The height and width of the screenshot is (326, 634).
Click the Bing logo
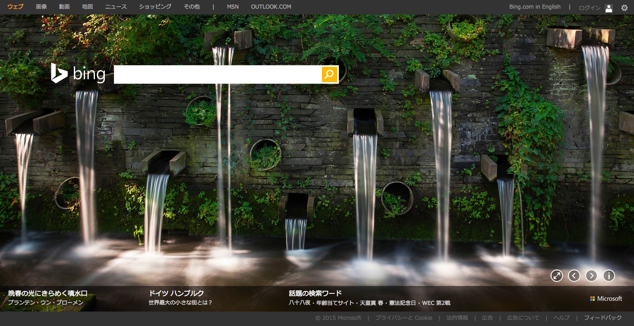(x=78, y=74)
